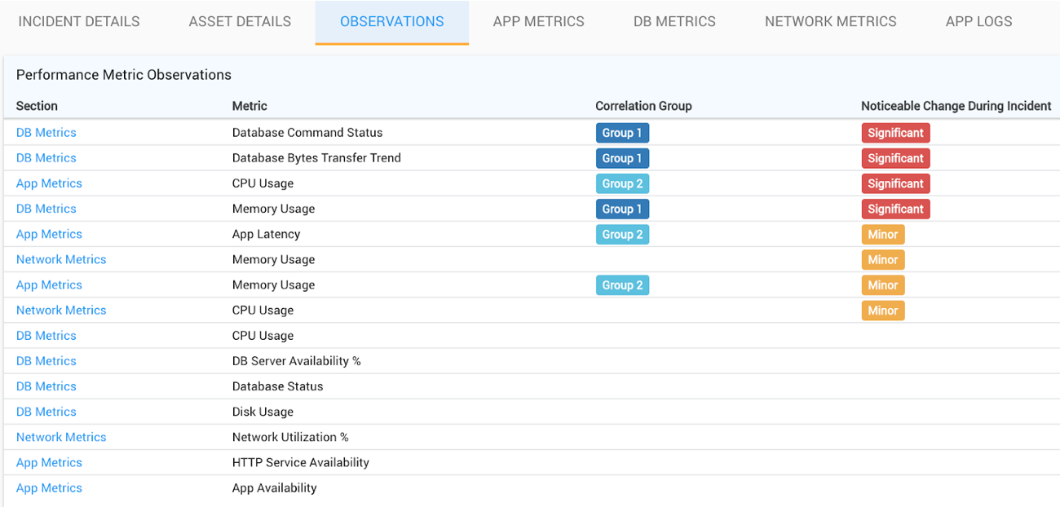Open DB Metrics link for Disk Usage row
Screen dimensions: 1060x507
[46, 412]
